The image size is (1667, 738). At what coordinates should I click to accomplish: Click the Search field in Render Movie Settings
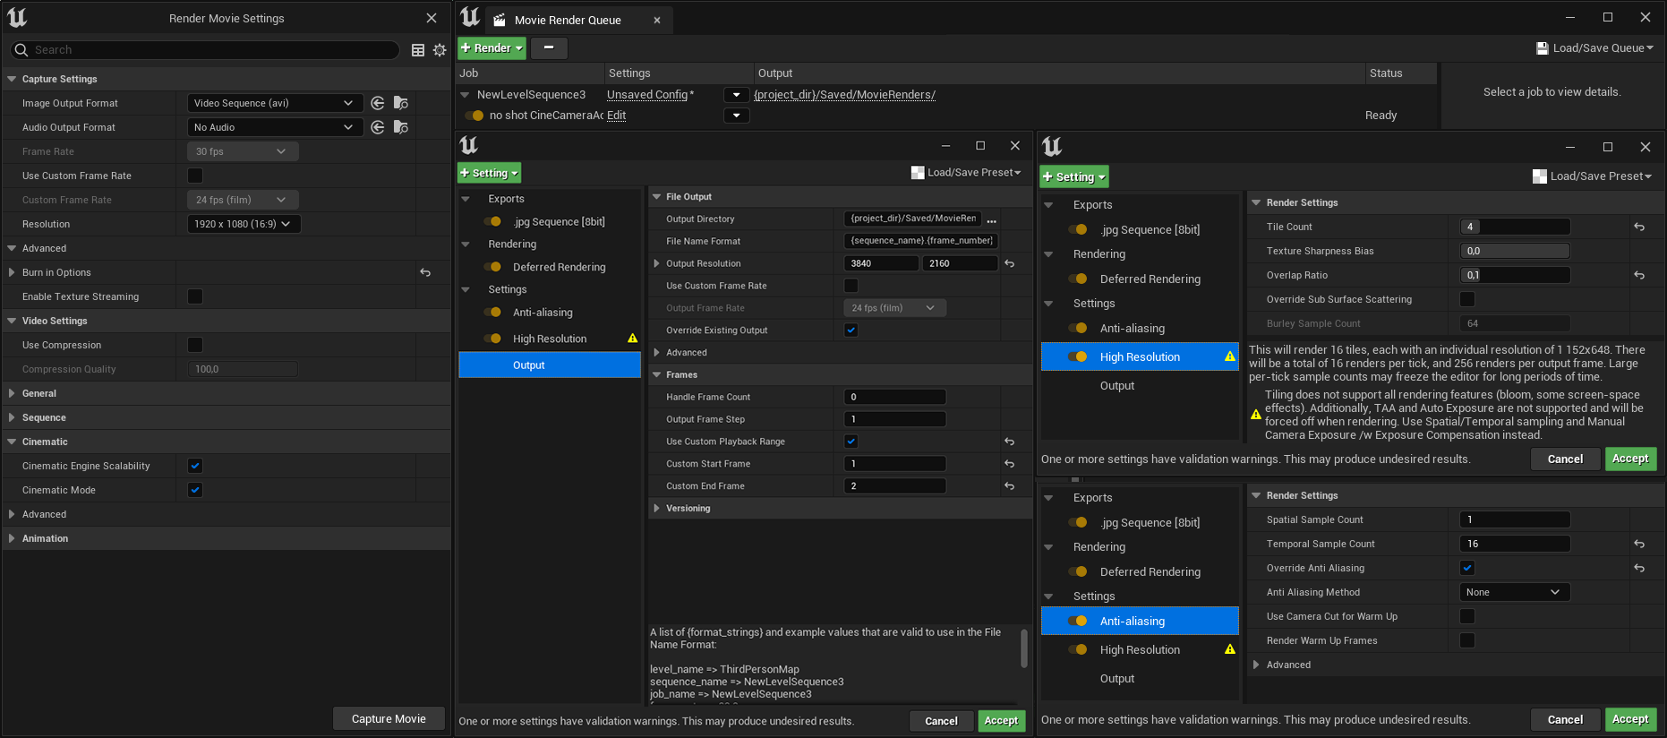tap(206, 50)
